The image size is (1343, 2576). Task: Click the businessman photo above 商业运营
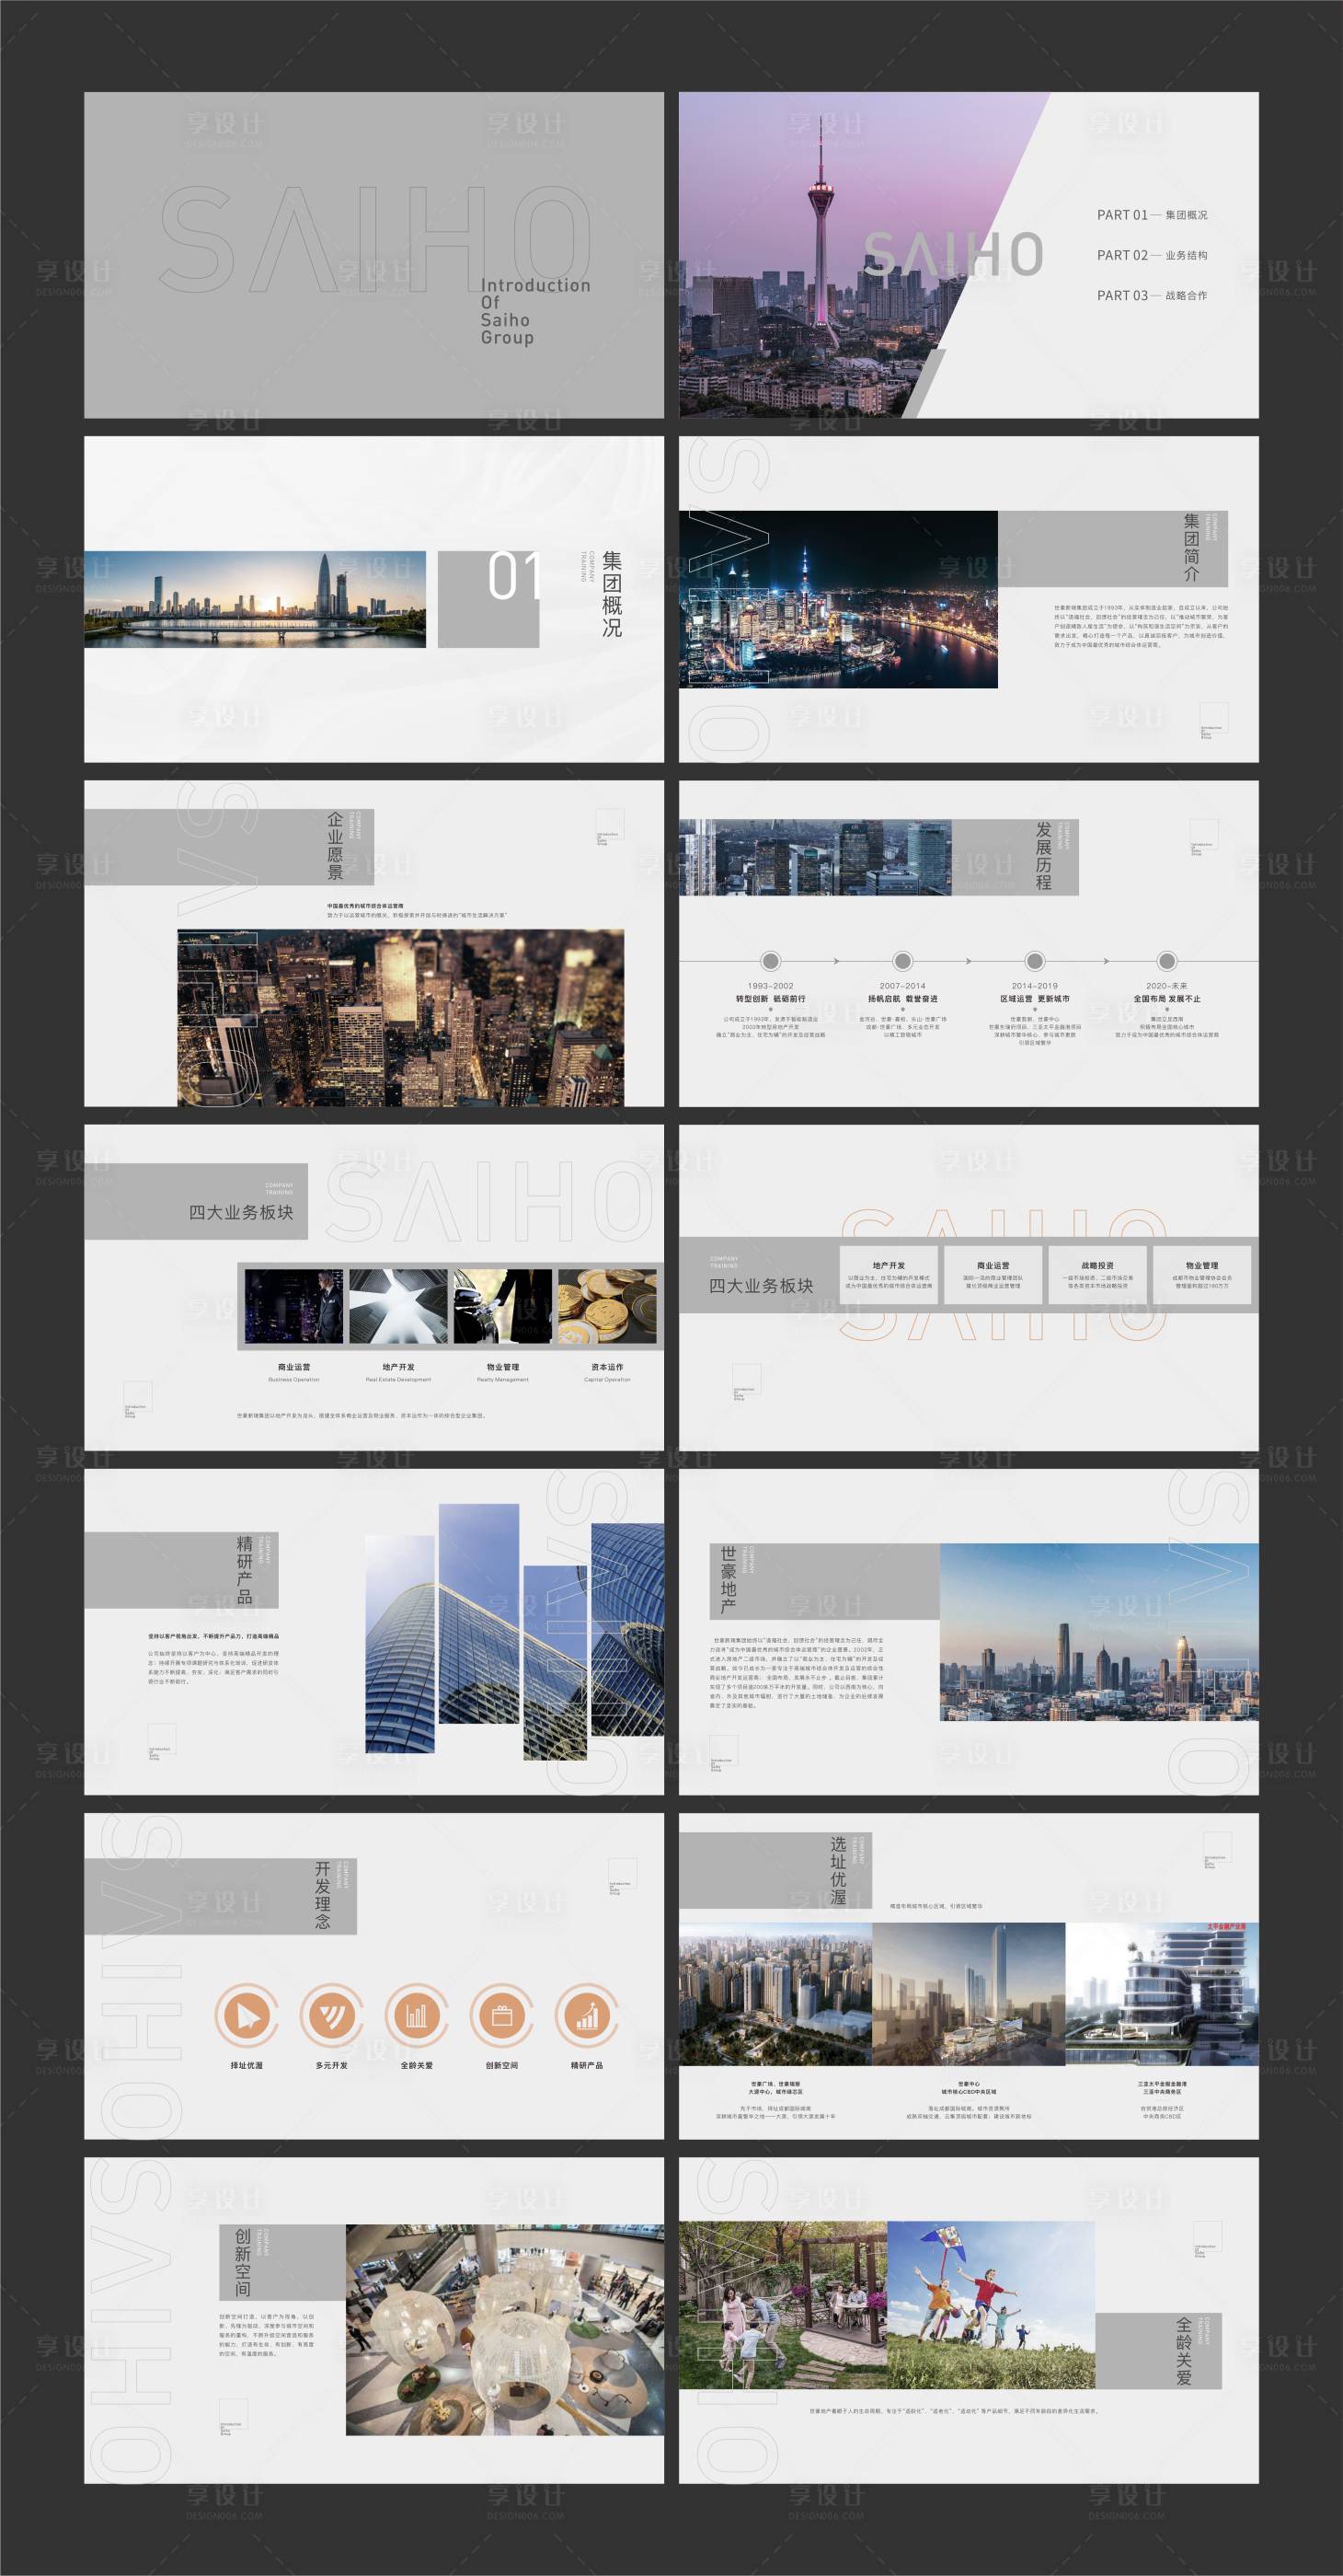click(x=293, y=1306)
